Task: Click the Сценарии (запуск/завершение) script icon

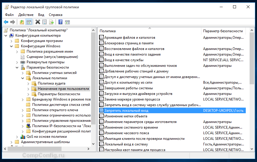Action: pos(22,57)
